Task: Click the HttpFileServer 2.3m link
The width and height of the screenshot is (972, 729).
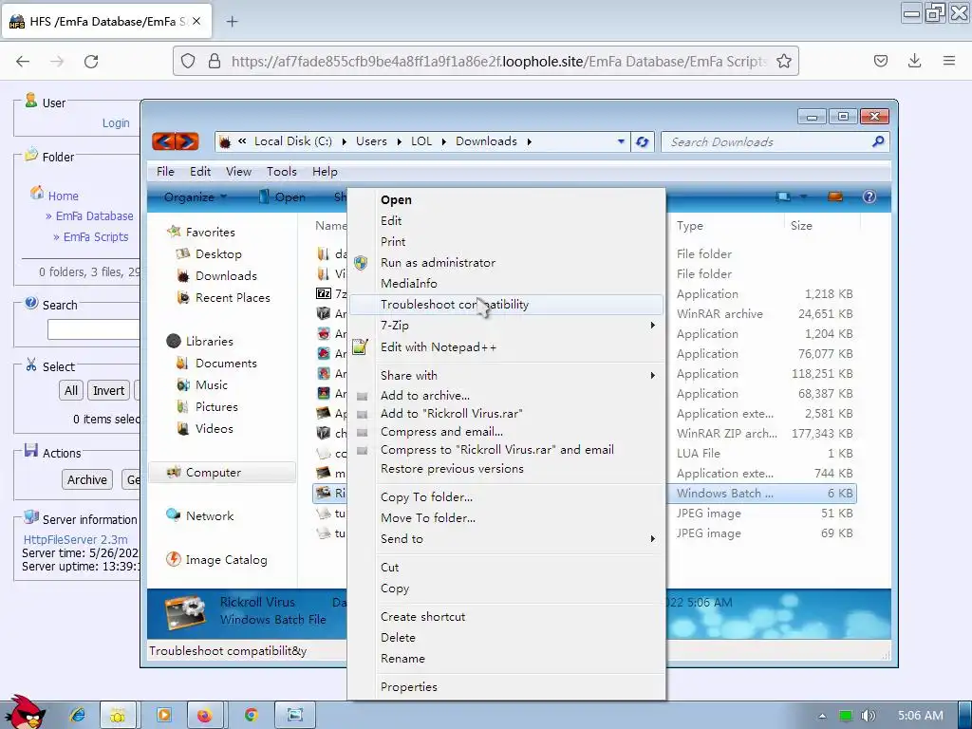Action: [76, 540]
